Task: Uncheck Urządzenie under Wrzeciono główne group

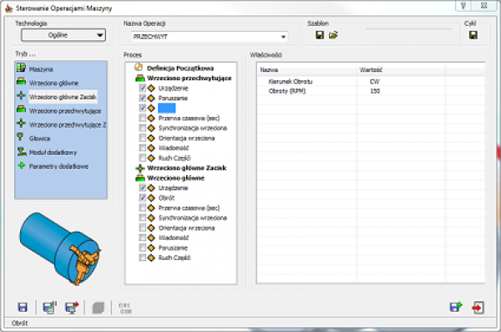Action: (143, 187)
